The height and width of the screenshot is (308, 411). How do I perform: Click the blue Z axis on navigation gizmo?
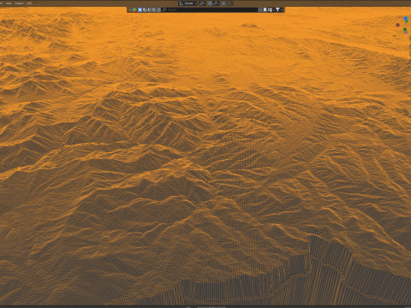pyautogui.click(x=406, y=18)
